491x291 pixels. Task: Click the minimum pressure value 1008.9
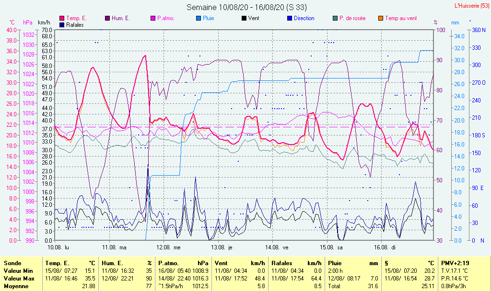pyautogui.click(x=200, y=271)
